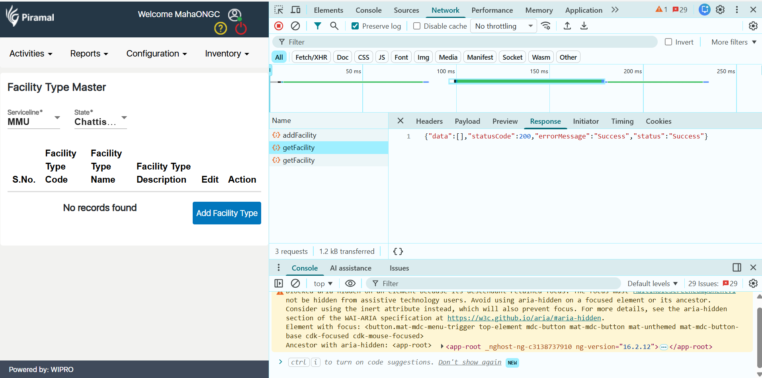Open the network search magnifier icon
Screen dimensions: 762x378
pos(334,26)
